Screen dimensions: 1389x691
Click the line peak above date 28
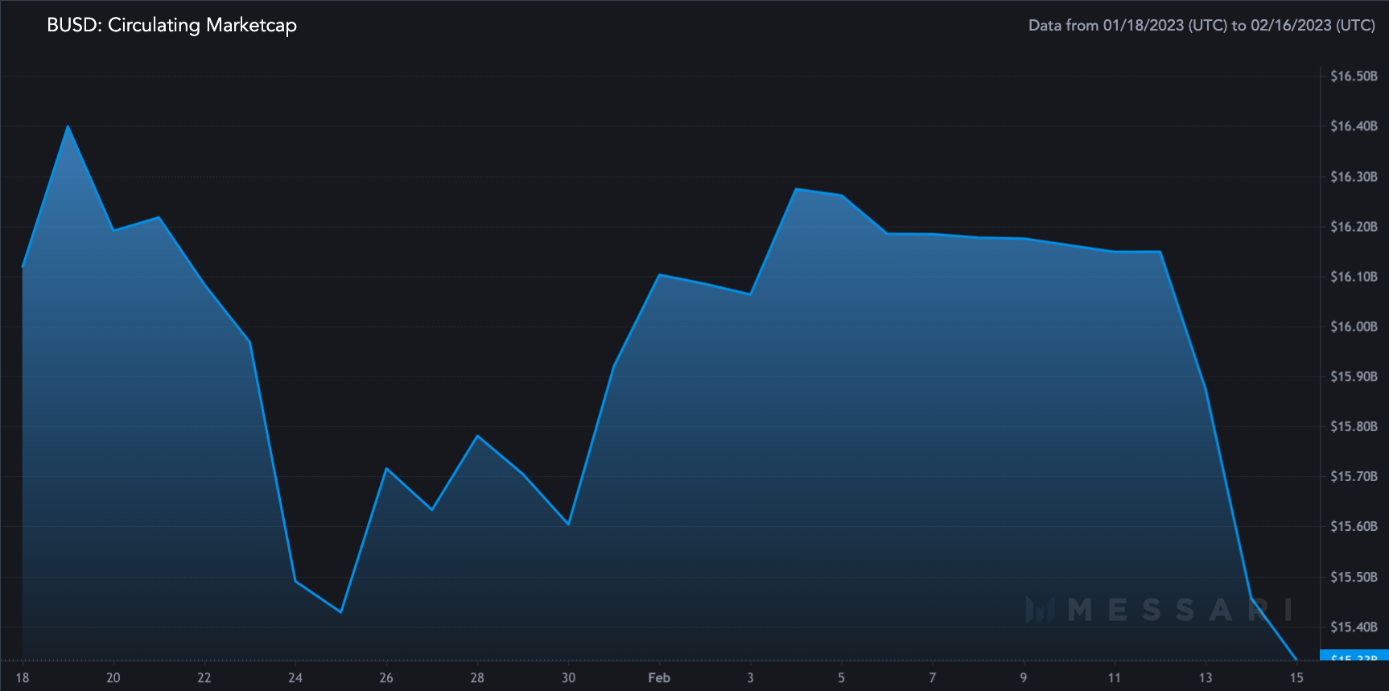pyautogui.click(x=477, y=436)
